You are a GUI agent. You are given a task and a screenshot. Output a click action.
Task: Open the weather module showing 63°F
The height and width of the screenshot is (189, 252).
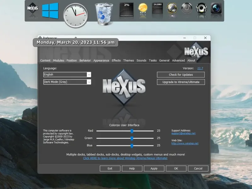coord(143,9)
